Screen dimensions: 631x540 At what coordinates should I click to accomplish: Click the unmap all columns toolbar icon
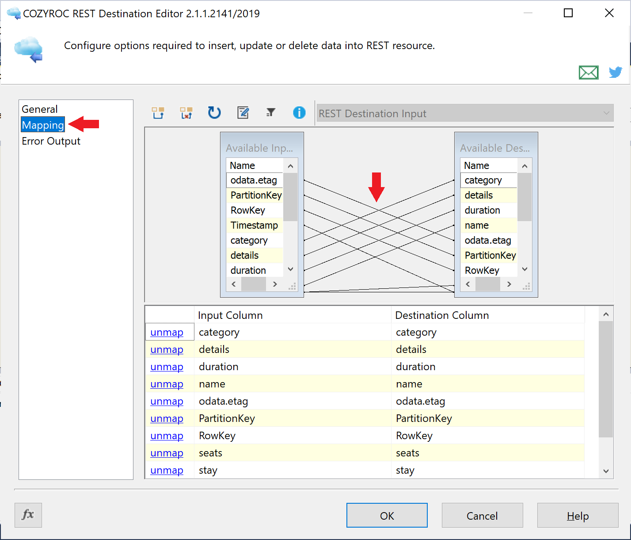coord(186,113)
